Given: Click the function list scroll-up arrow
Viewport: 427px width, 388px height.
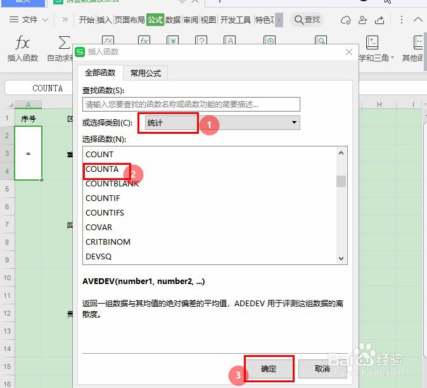Looking at the screenshot, I should pos(341,153).
